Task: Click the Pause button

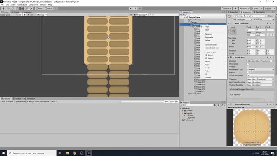Action: pyautogui.click(x=135, y=8)
